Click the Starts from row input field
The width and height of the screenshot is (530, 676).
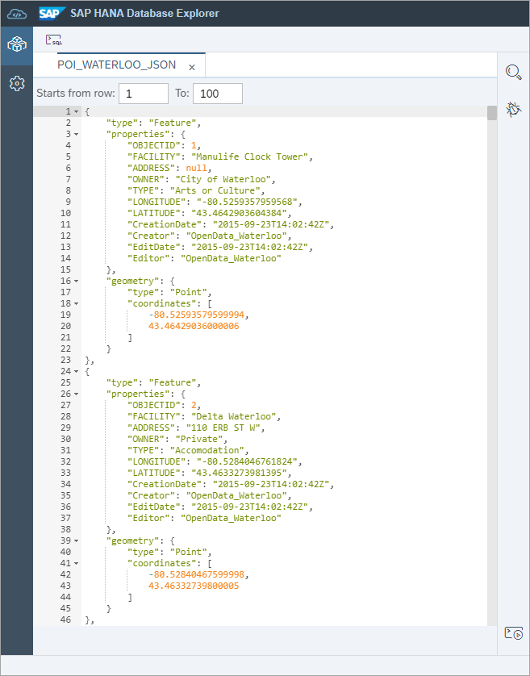tap(143, 94)
